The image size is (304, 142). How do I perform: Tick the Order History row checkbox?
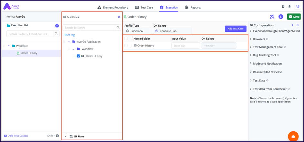(126, 46)
